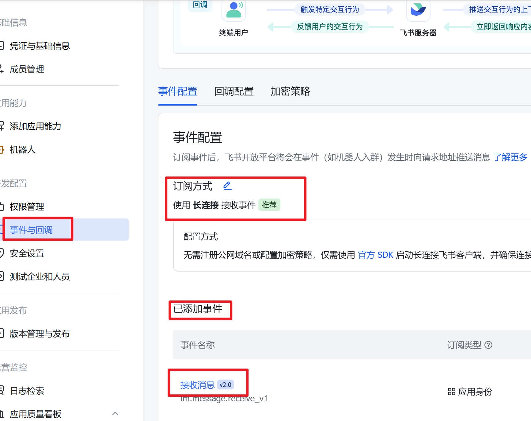Image resolution: width=531 pixels, height=421 pixels.
Task: Click the 应用身份 grid icon
Action: point(451,392)
